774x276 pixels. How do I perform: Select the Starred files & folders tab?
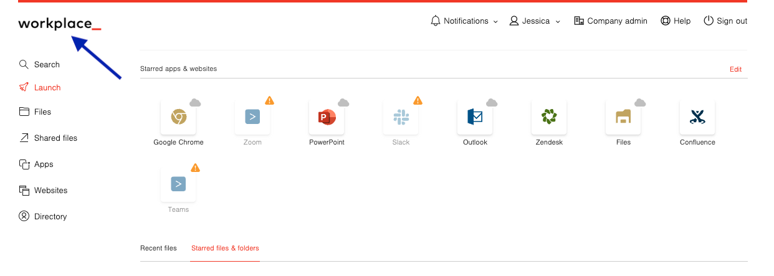coord(225,248)
